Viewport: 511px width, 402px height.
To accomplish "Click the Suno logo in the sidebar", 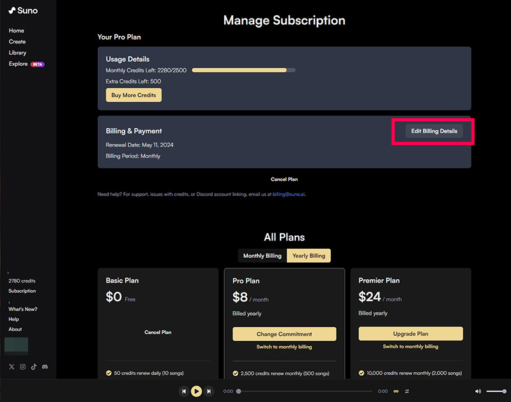I will [23, 11].
